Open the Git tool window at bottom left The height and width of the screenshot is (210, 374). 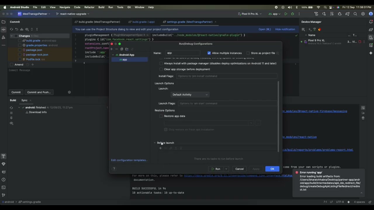point(4,195)
